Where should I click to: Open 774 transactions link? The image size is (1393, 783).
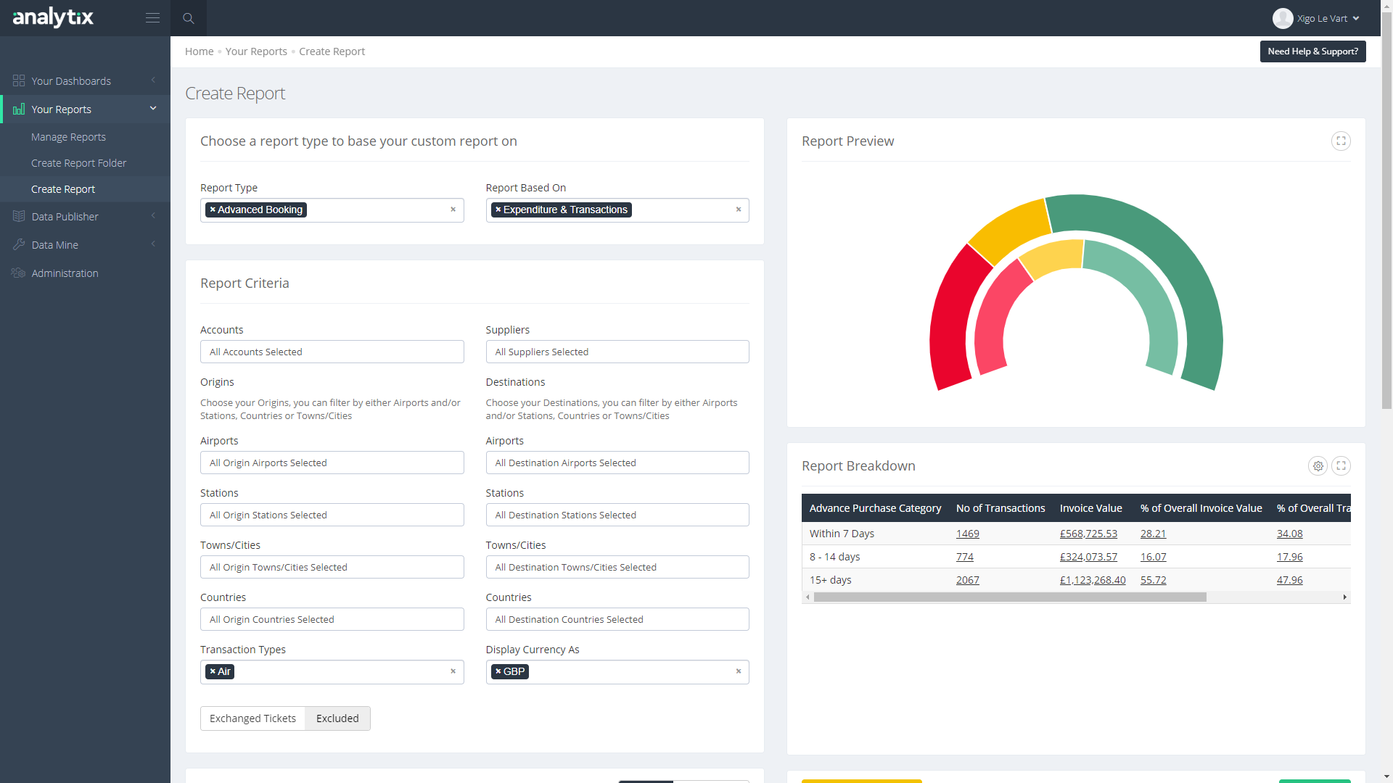965,557
